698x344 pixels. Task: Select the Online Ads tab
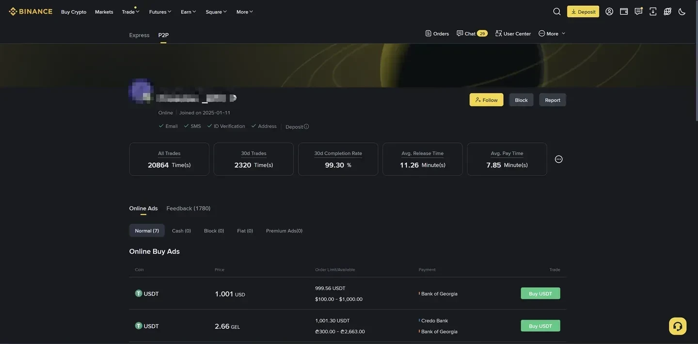(143, 208)
